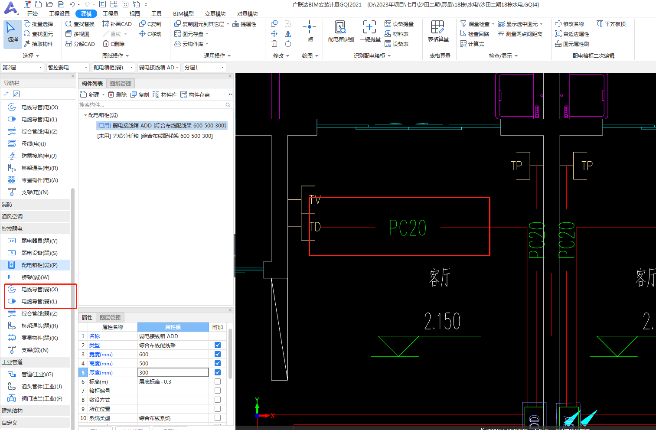Click 平齐板顶 align slab top tool

611,24
